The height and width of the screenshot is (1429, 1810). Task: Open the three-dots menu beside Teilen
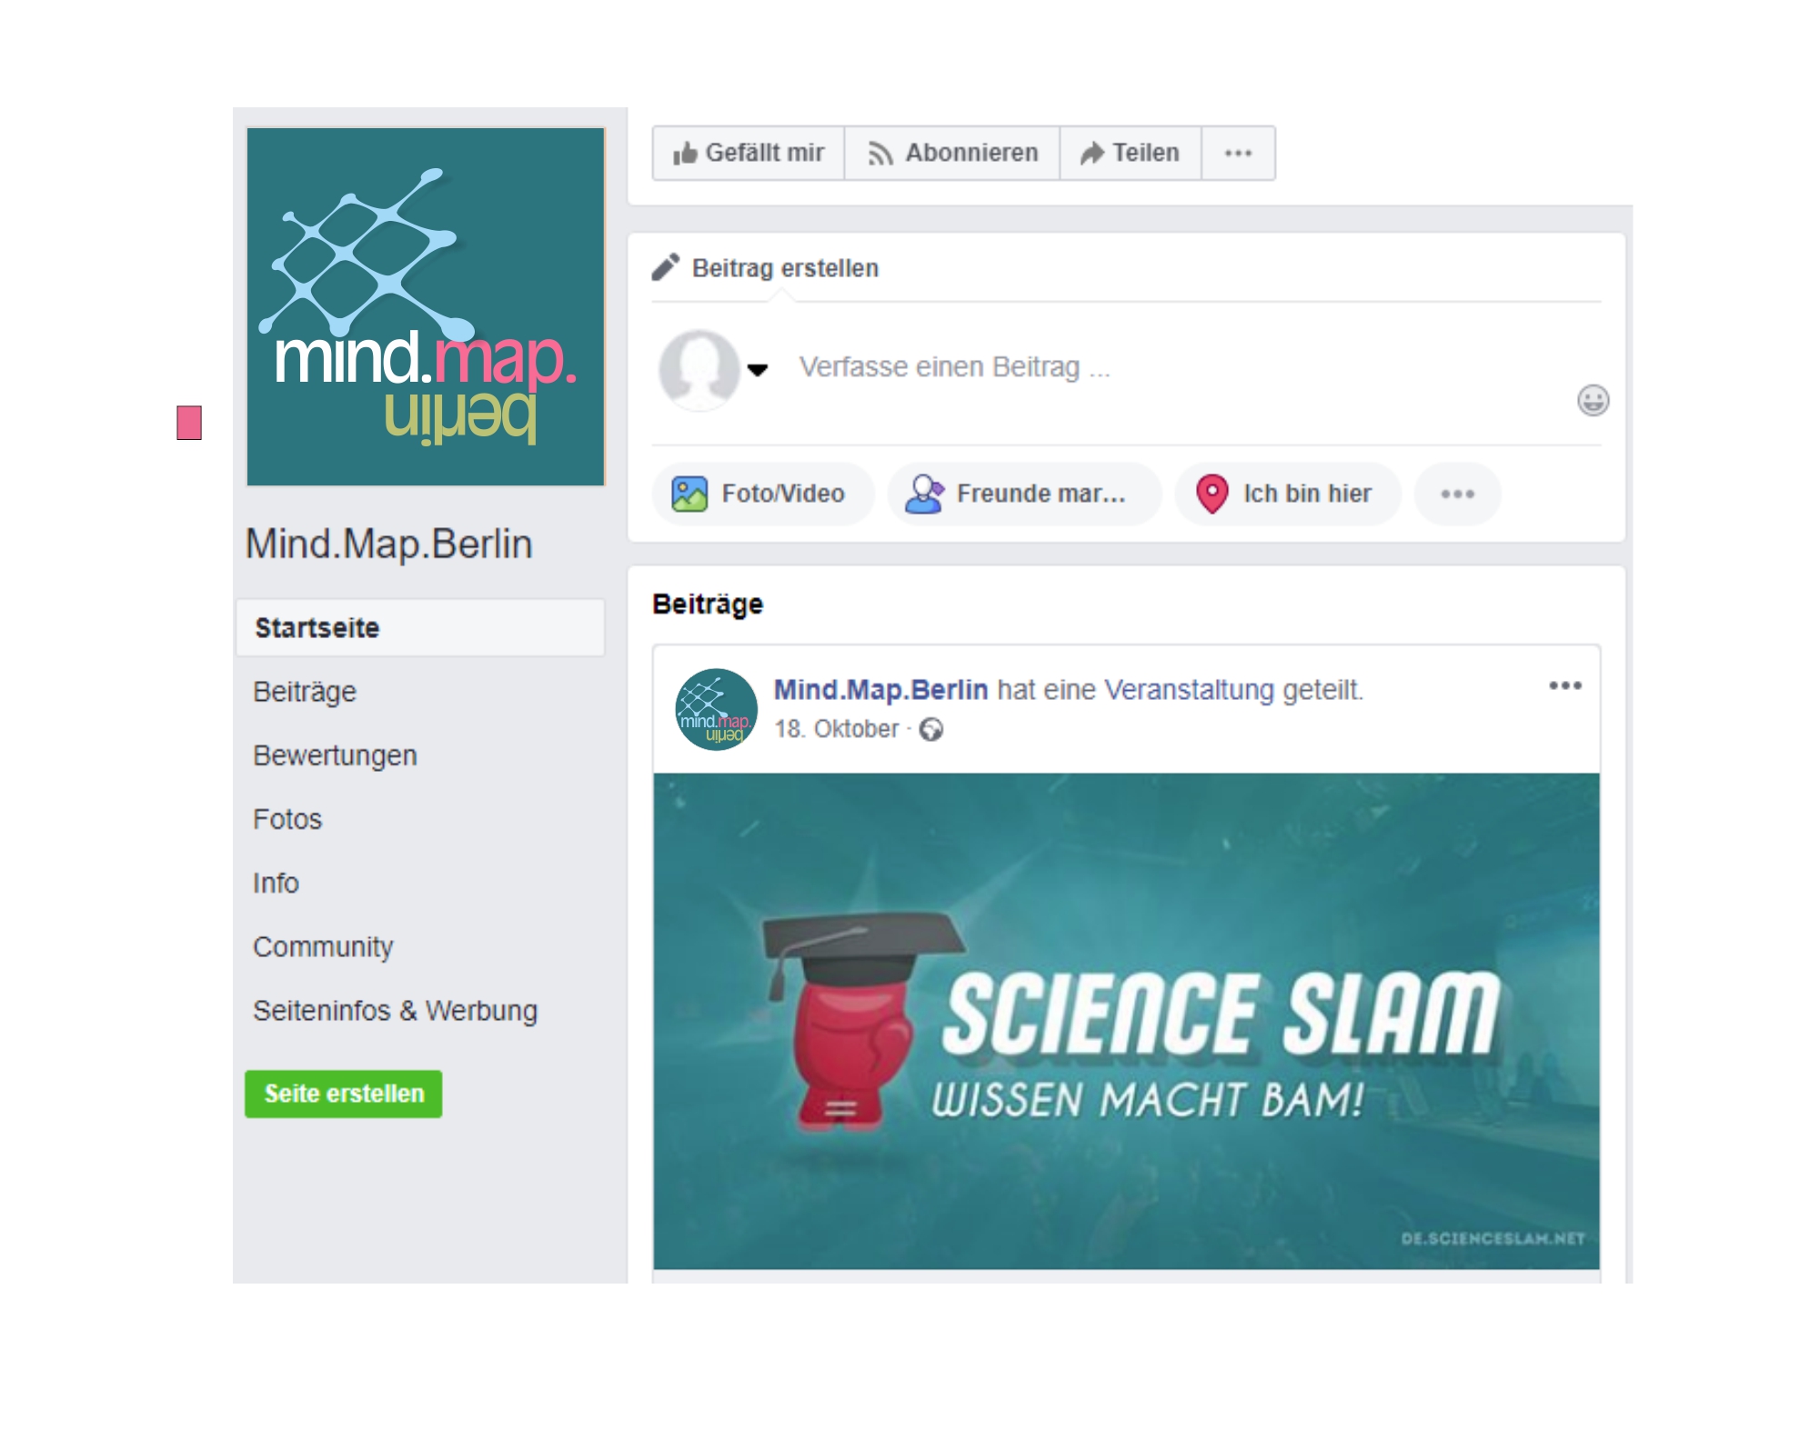pos(1238,153)
